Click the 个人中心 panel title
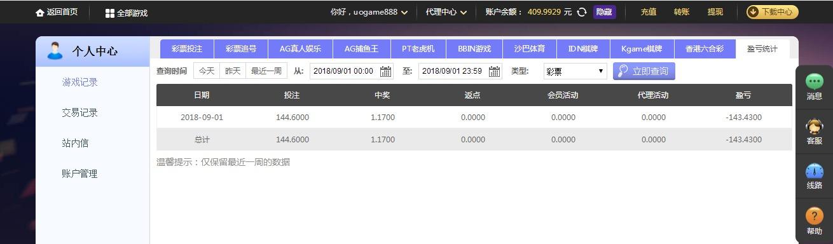Screen dimensions: 833x244 pyautogui.click(x=95, y=51)
